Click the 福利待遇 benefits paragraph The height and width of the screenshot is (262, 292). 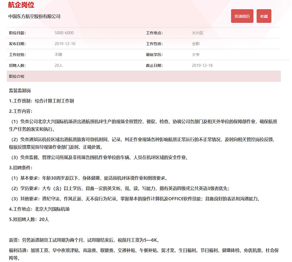[144, 250]
